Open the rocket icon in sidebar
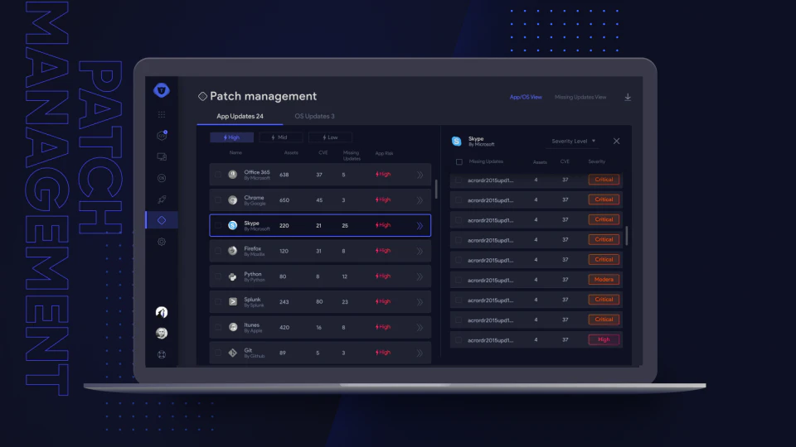The image size is (796, 447). 162,199
